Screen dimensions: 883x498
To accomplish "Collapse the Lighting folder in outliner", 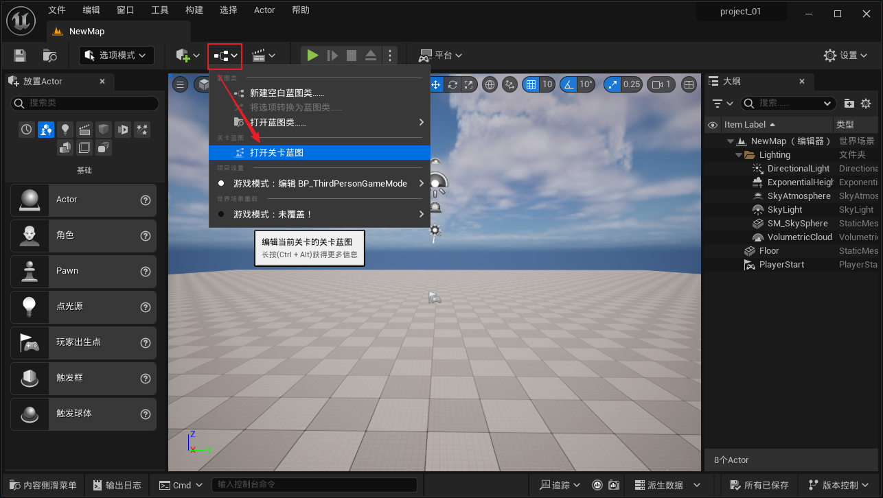I will [739, 155].
